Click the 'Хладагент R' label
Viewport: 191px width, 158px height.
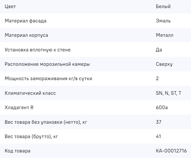pyautogui.click(x=19, y=108)
